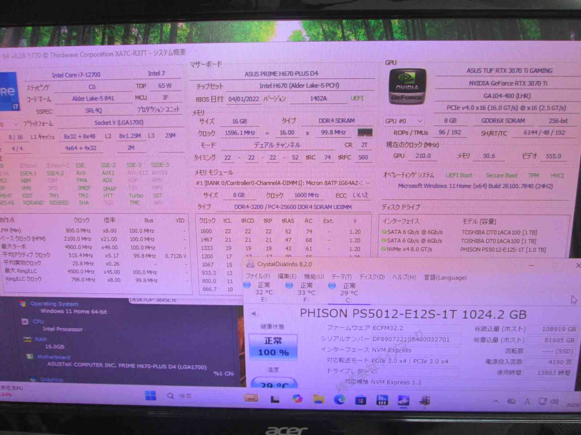The width and height of the screenshot is (581, 435).
Task: Open the ファイル(F) menu in CrystalDiskInfo
Action: [x=258, y=276]
